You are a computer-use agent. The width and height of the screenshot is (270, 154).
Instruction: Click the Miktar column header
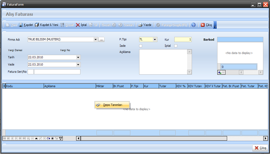point(104,86)
